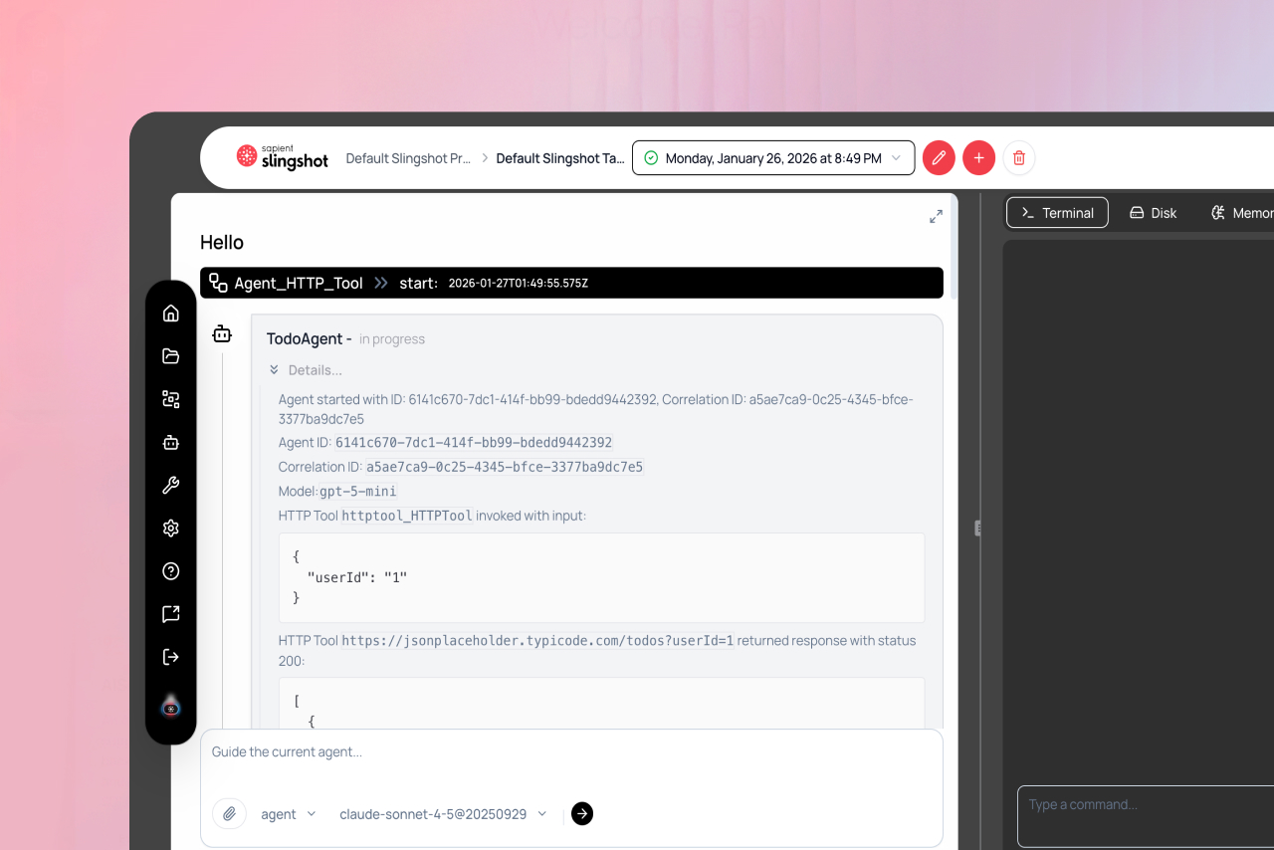Switch to the Terminal tab

tap(1056, 213)
